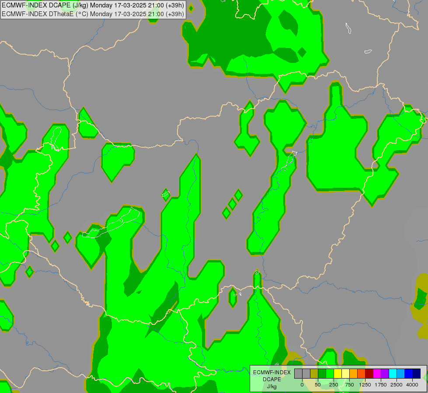Click the bright green legend swatch
Screen dimensions: 428x393
point(330,373)
